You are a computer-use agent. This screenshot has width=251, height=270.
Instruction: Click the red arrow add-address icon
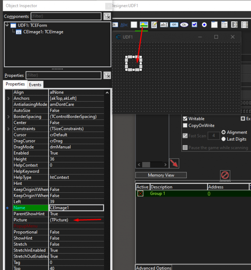tap(174, 163)
